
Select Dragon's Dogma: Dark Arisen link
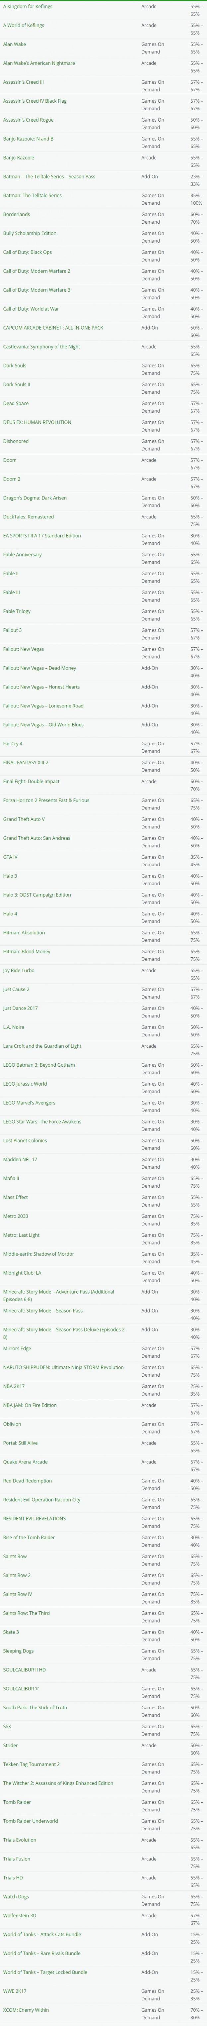click(34, 498)
